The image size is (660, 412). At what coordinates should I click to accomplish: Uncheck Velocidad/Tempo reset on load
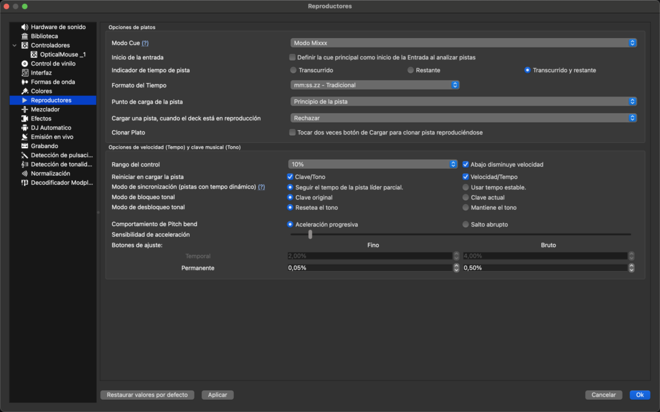tap(465, 177)
